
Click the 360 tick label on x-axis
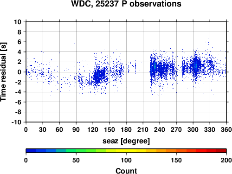(x=226, y=129)
